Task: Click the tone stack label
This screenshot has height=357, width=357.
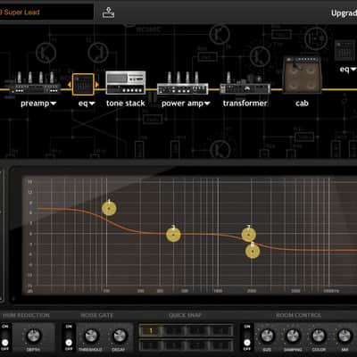Action: tap(126, 104)
